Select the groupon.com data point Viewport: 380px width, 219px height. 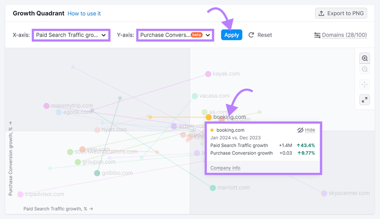tap(78, 162)
